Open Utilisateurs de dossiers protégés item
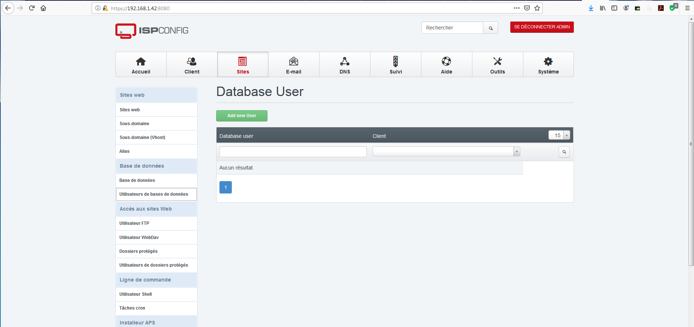This screenshot has width=694, height=327. click(156, 265)
